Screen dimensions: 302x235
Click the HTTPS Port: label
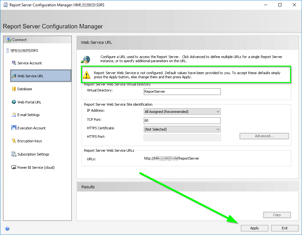[96, 137]
